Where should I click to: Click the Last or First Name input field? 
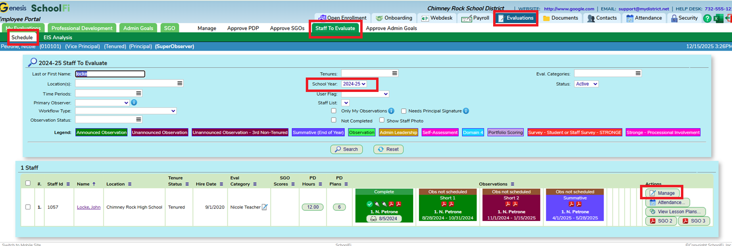point(110,74)
